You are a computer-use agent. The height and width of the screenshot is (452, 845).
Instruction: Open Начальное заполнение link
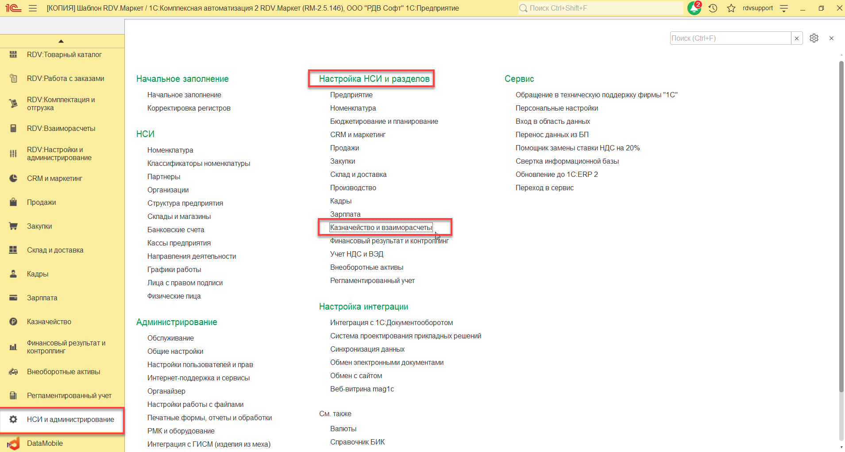pos(184,95)
